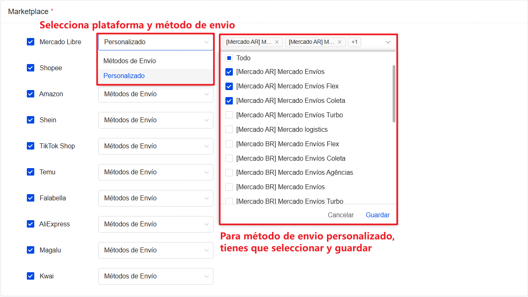Screen dimensions: 528x297
Task: Check [Mercado AR] Mercado logistics
Action: click(x=229, y=129)
